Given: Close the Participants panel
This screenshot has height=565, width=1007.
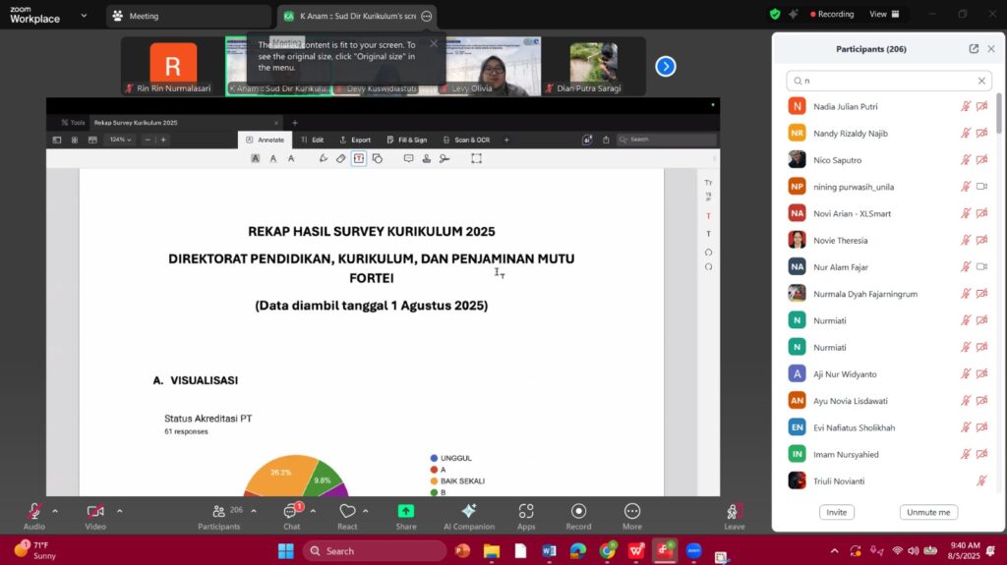Looking at the screenshot, I should click(991, 49).
